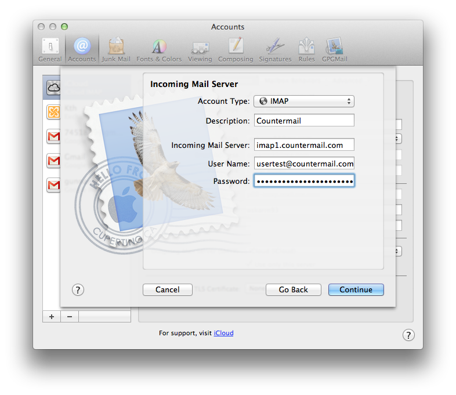Open Fonts & Colors preferences

point(159,50)
